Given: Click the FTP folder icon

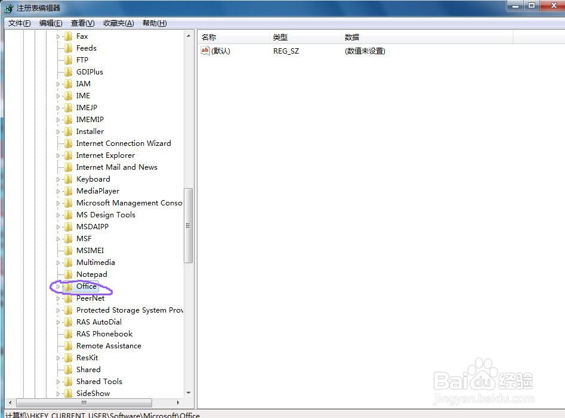Looking at the screenshot, I should [69, 60].
